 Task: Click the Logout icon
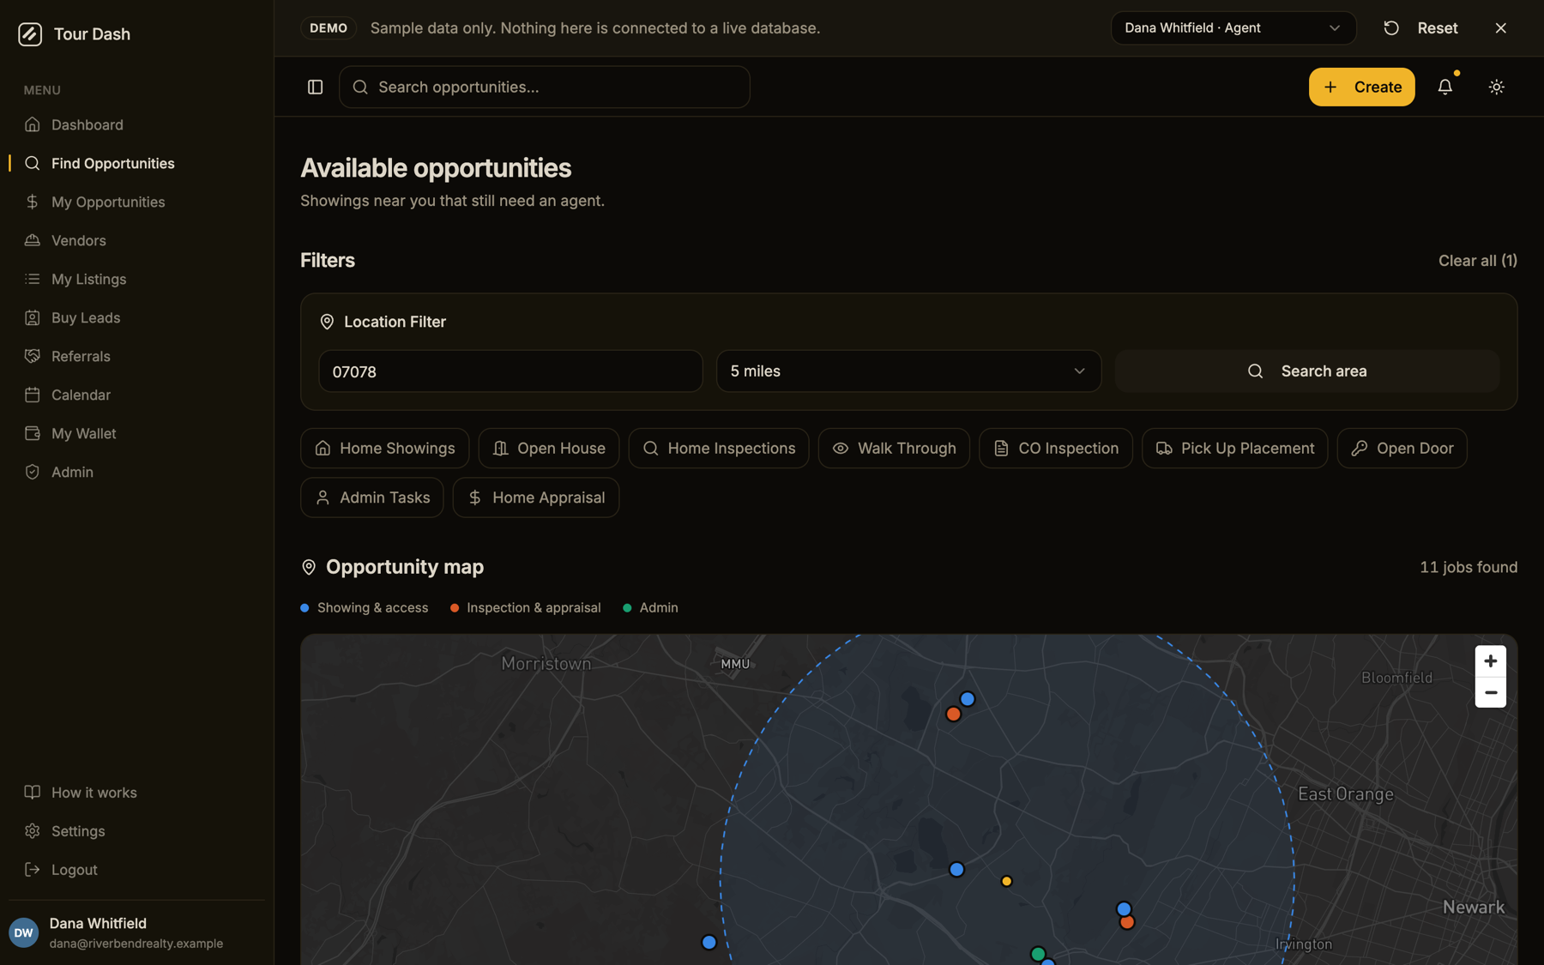click(33, 869)
